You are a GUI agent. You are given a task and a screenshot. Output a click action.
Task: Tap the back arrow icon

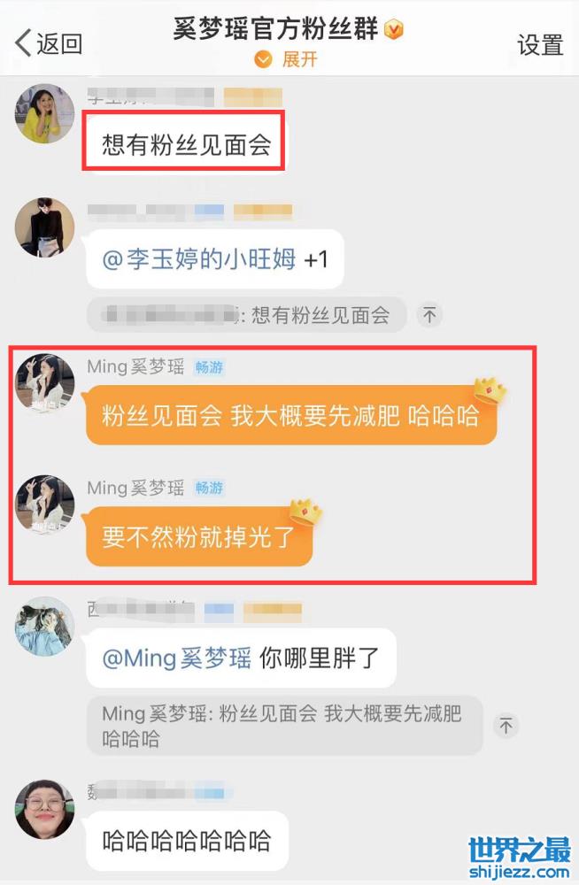[x=23, y=42]
